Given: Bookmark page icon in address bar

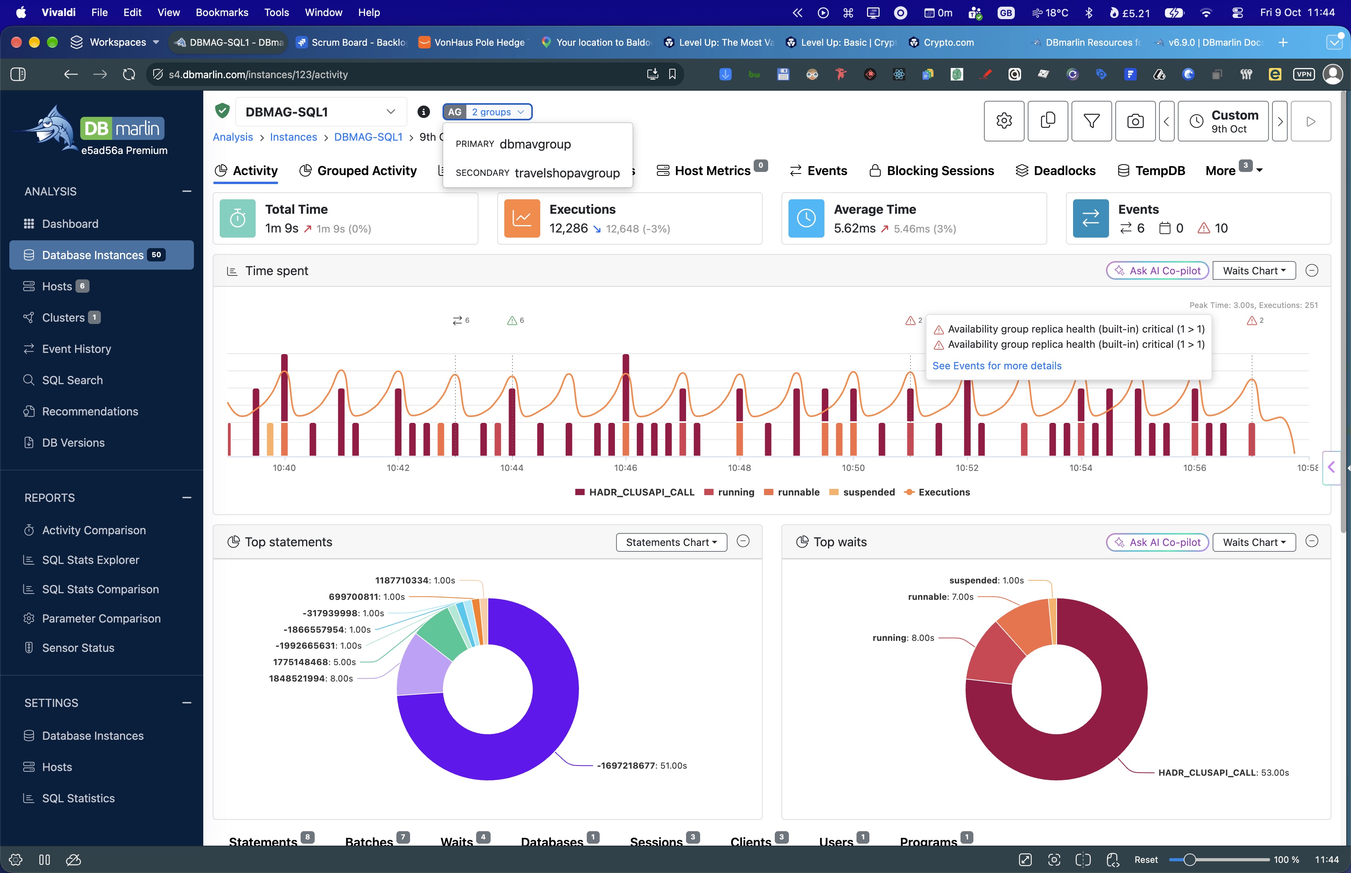Looking at the screenshot, I should click(672, 74).
